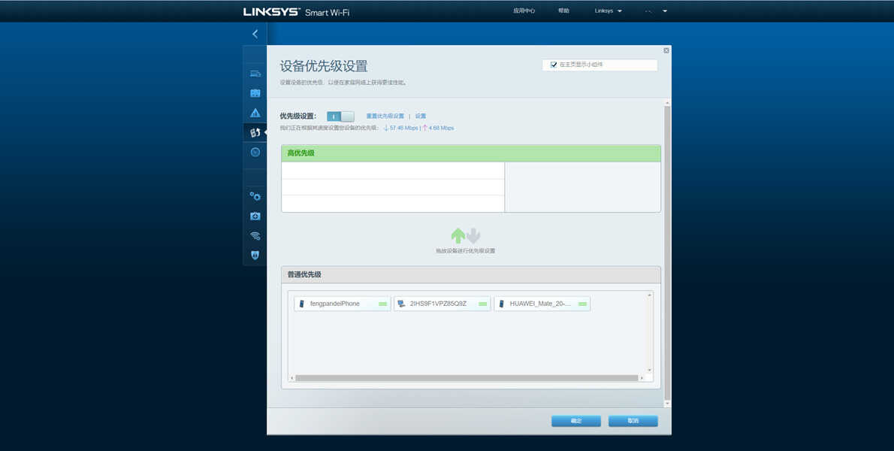
Task: Select the media prioritization sidebar icon
Action: [x=255, y=132]
